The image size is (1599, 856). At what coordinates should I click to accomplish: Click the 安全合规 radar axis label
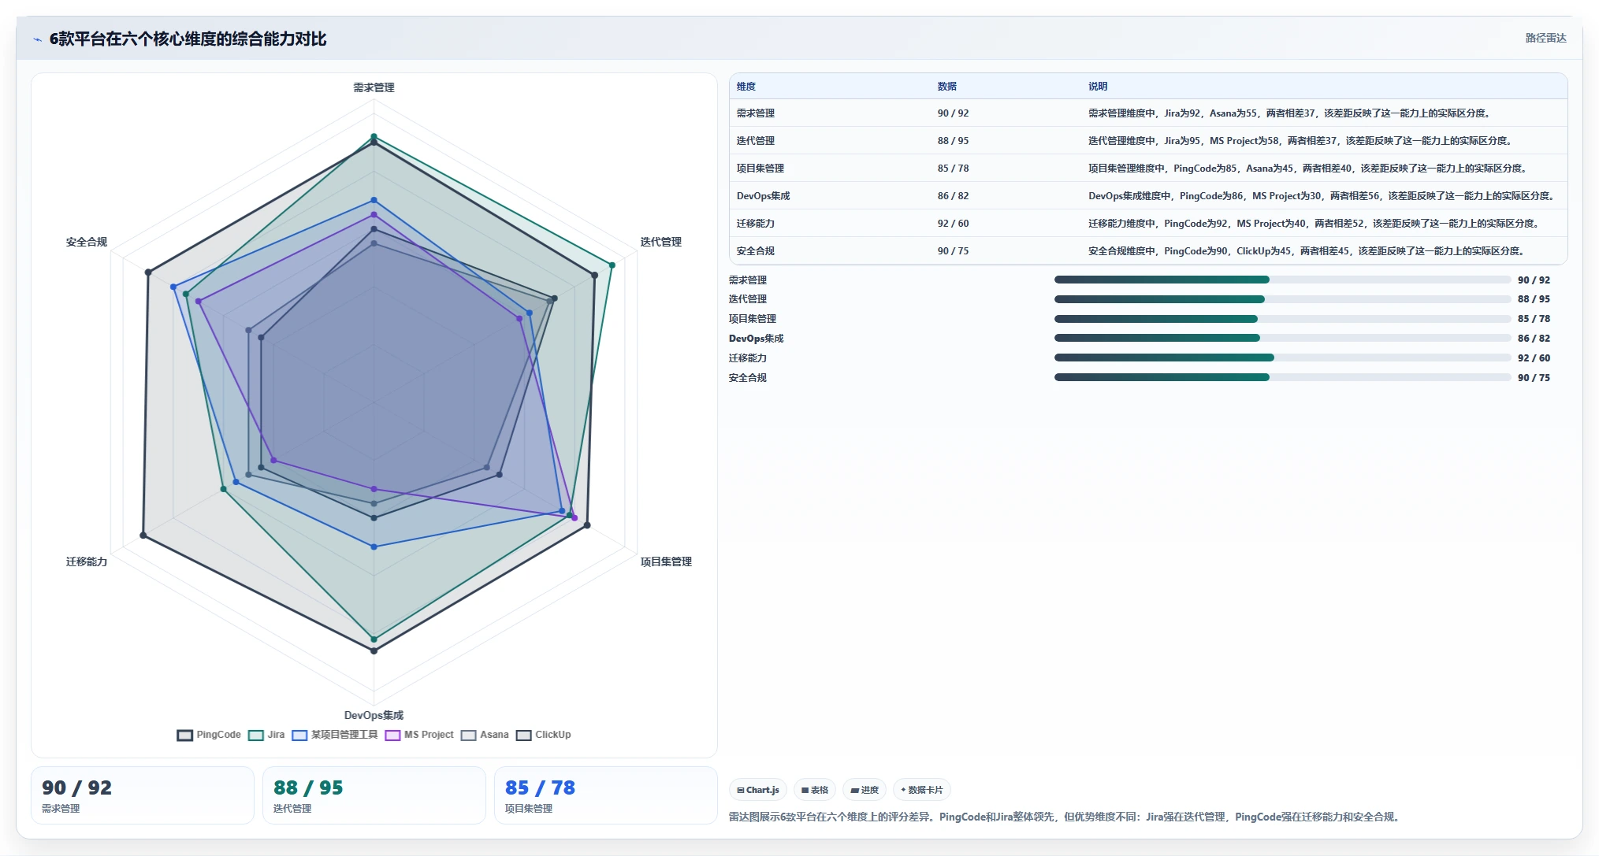pos(87,242)
